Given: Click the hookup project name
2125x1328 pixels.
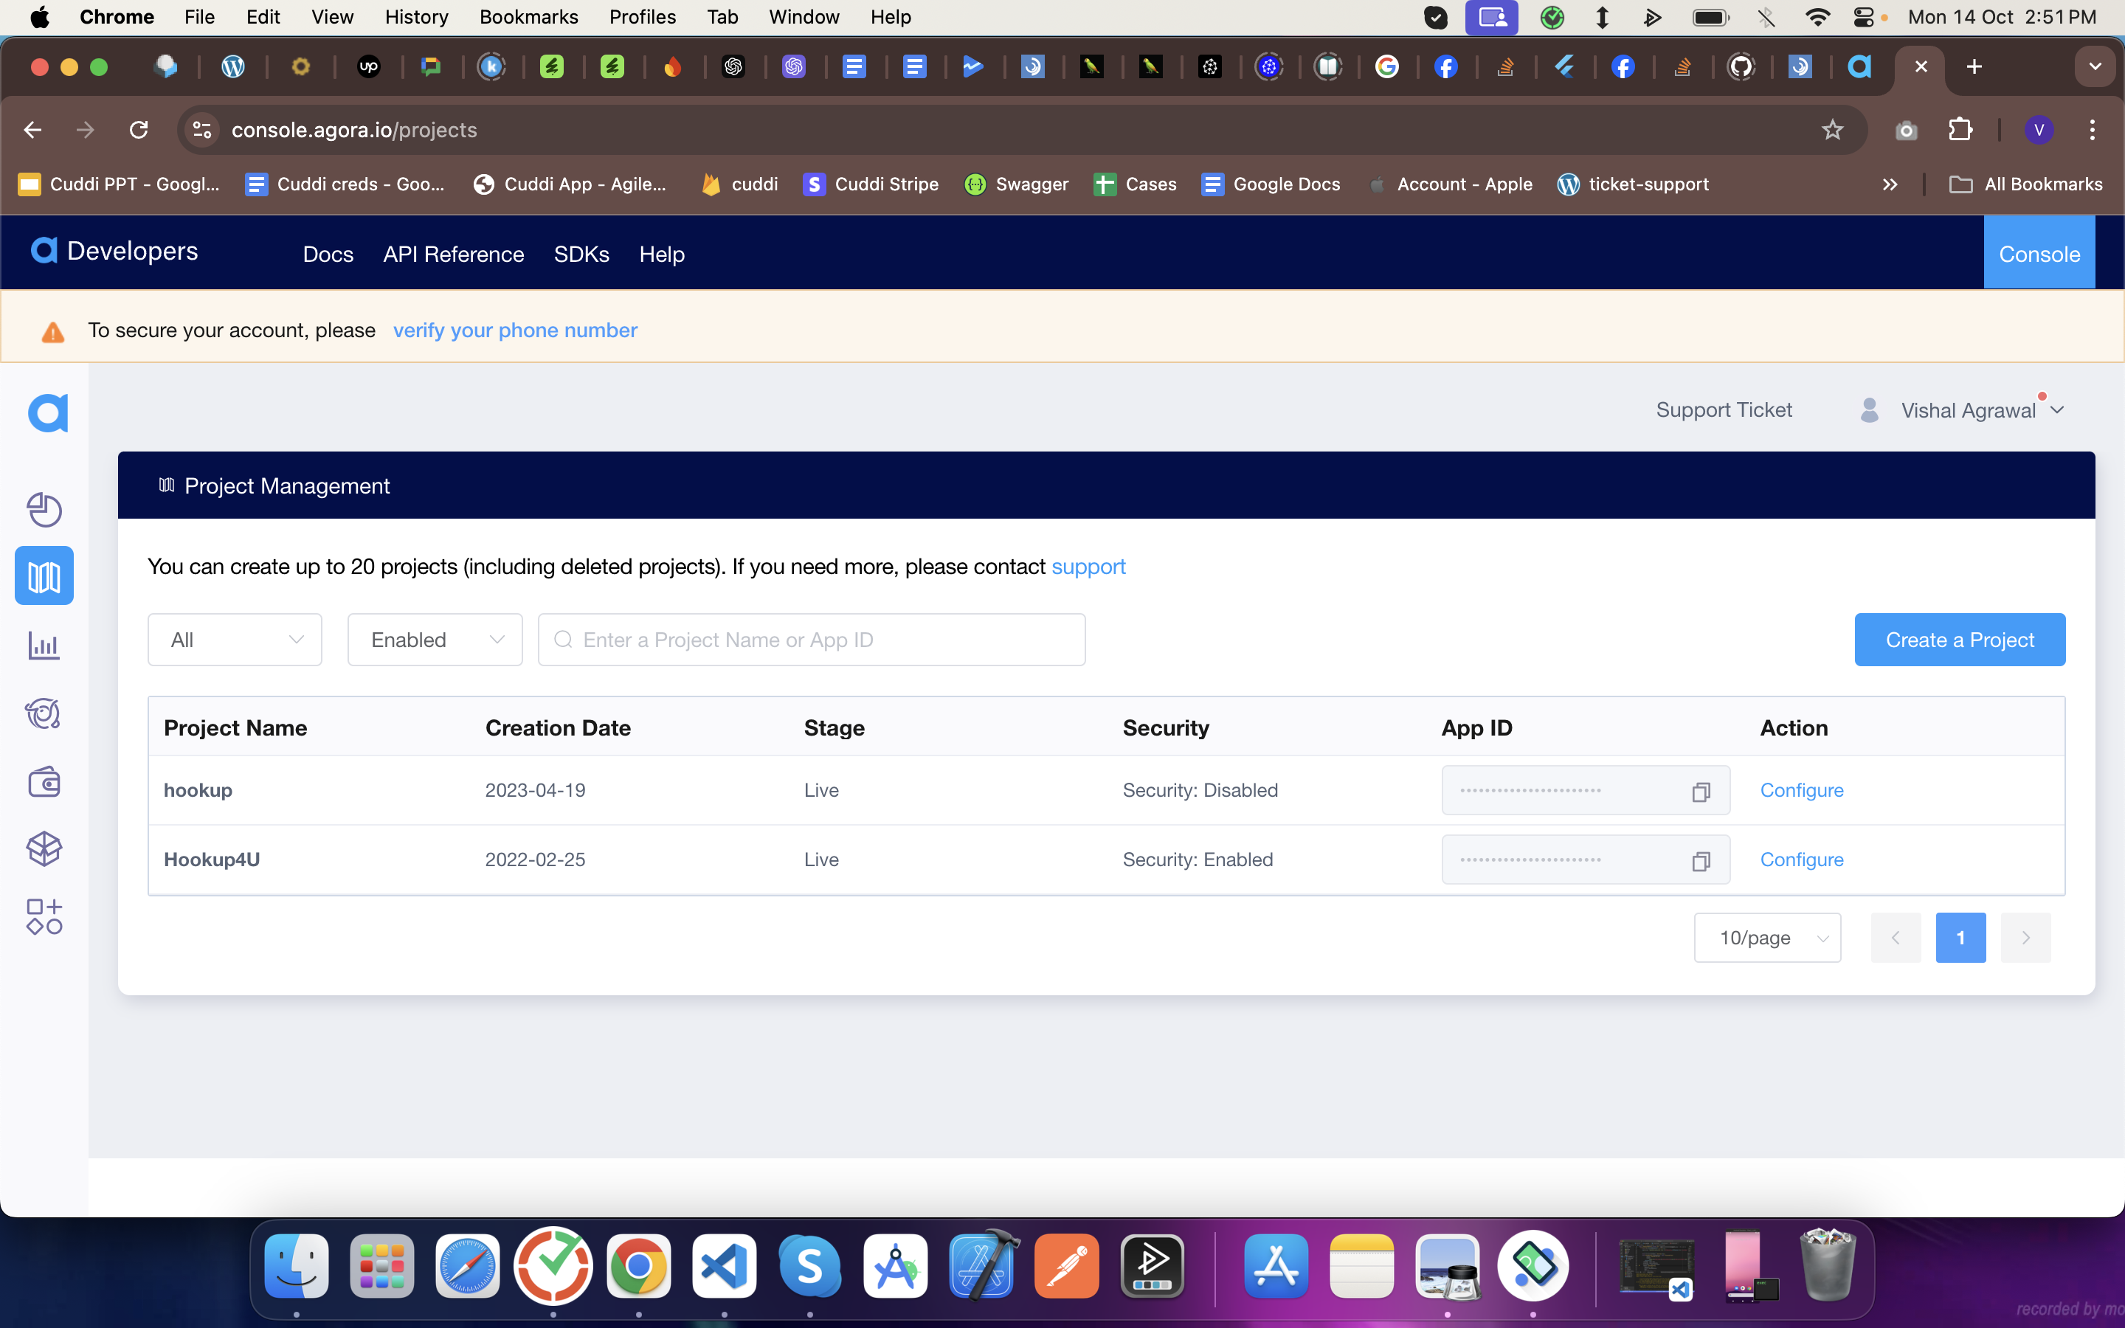Looking at the screenshot, I should click(x=198, y=789).
